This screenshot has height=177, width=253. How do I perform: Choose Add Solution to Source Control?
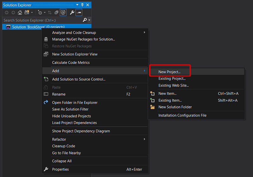(95, 79)
